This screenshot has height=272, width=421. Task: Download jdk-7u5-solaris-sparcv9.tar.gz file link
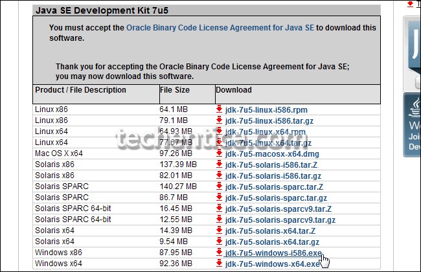coord(280,220)
